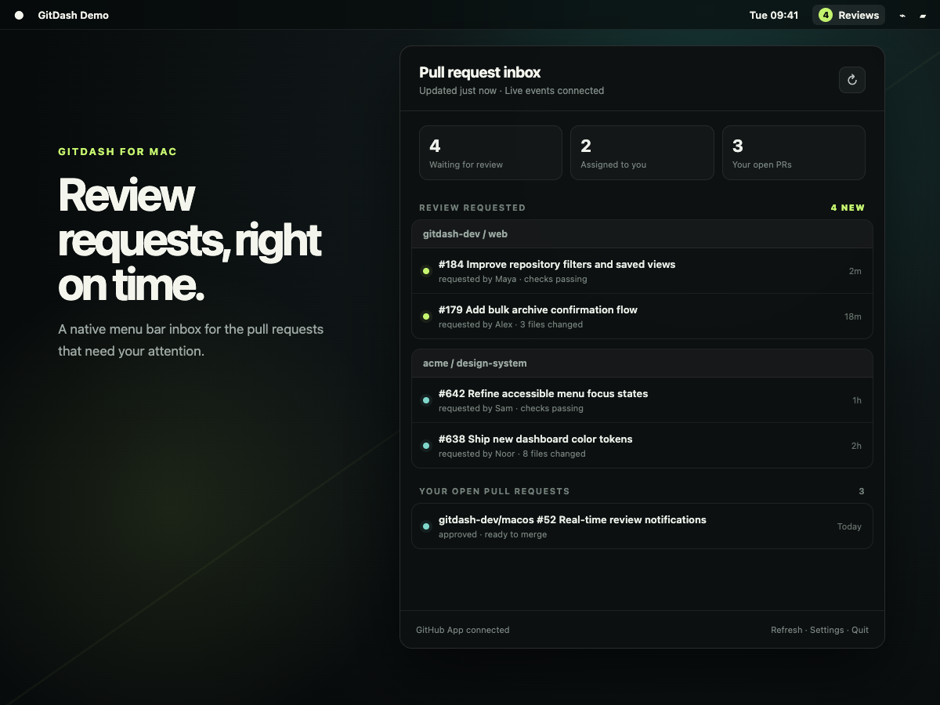The image size is (940, 705).
Task: Click the refresh icon in inbox header
Action: coord(852,80)
